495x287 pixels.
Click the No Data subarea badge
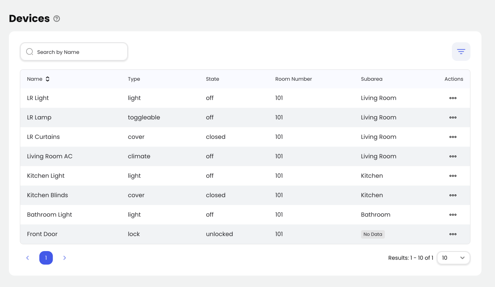tap(372, 234)
